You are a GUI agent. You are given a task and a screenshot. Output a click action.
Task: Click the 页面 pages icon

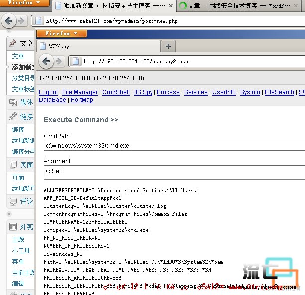tap(13, 165)
